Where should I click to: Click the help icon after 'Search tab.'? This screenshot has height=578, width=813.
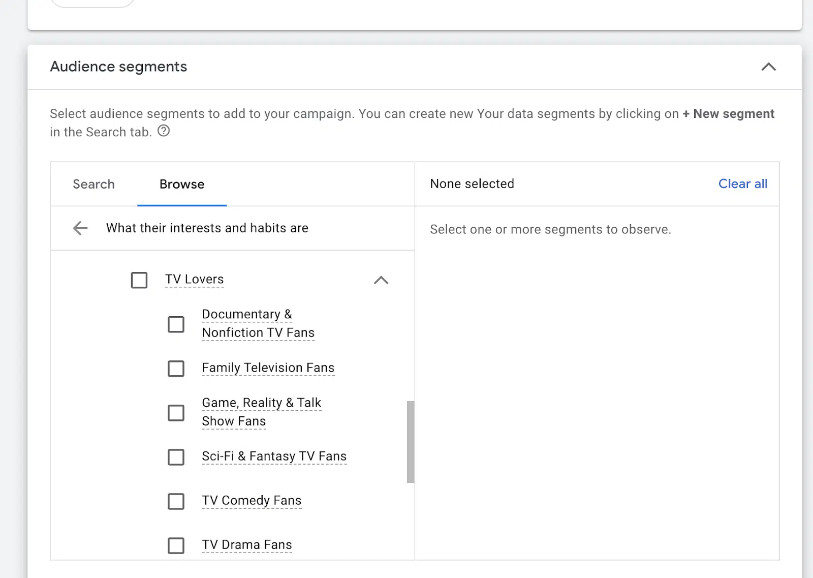click(164, 131)
